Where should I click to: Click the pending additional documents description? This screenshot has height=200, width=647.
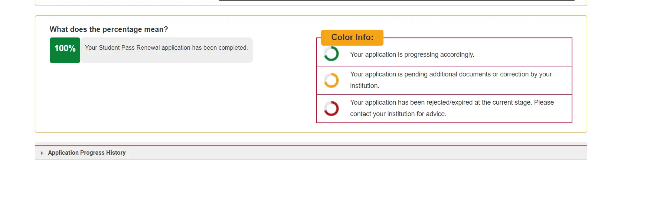[x=451, y=74]
